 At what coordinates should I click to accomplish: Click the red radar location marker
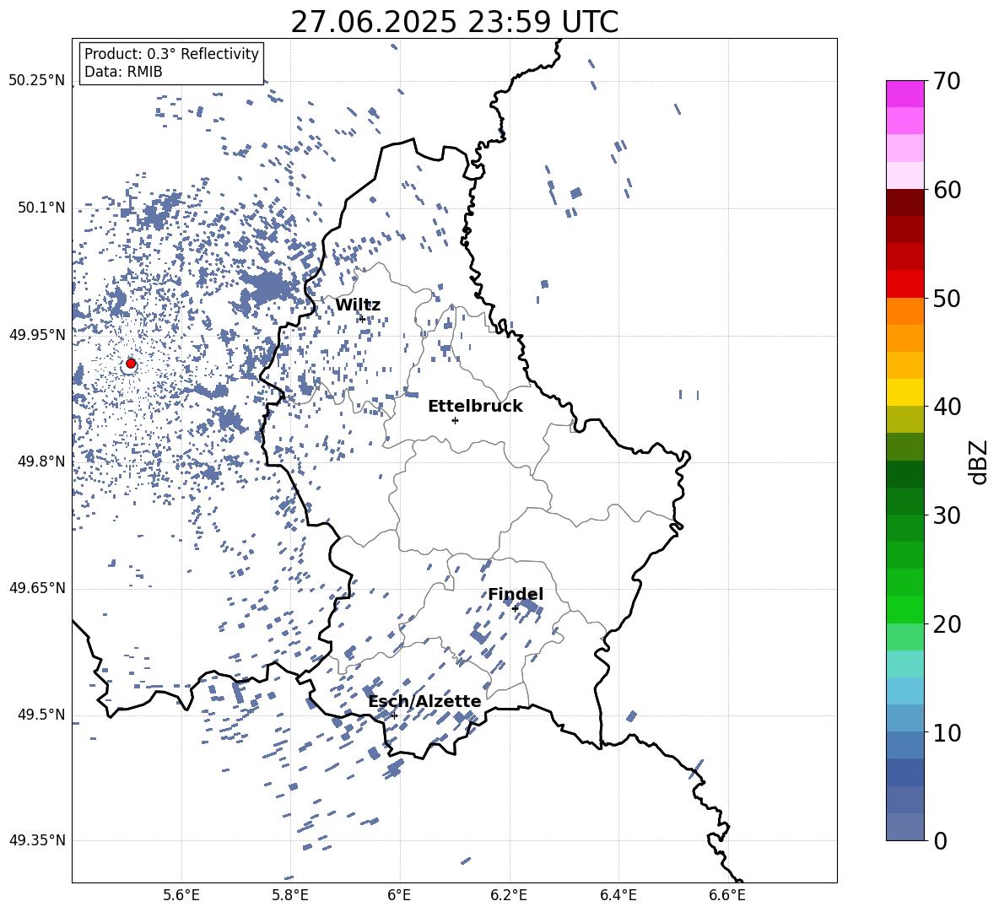(x=131, y=364)
